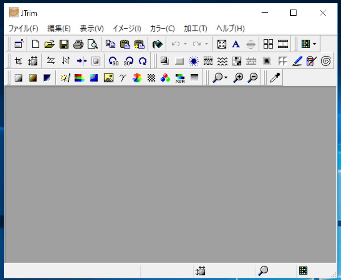Click the Zoom in magnifier icon

[238, 78]
